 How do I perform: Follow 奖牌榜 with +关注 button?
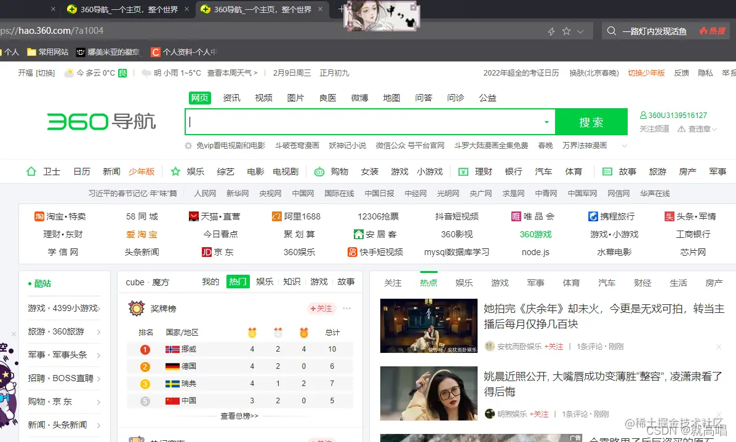(321, 309)
